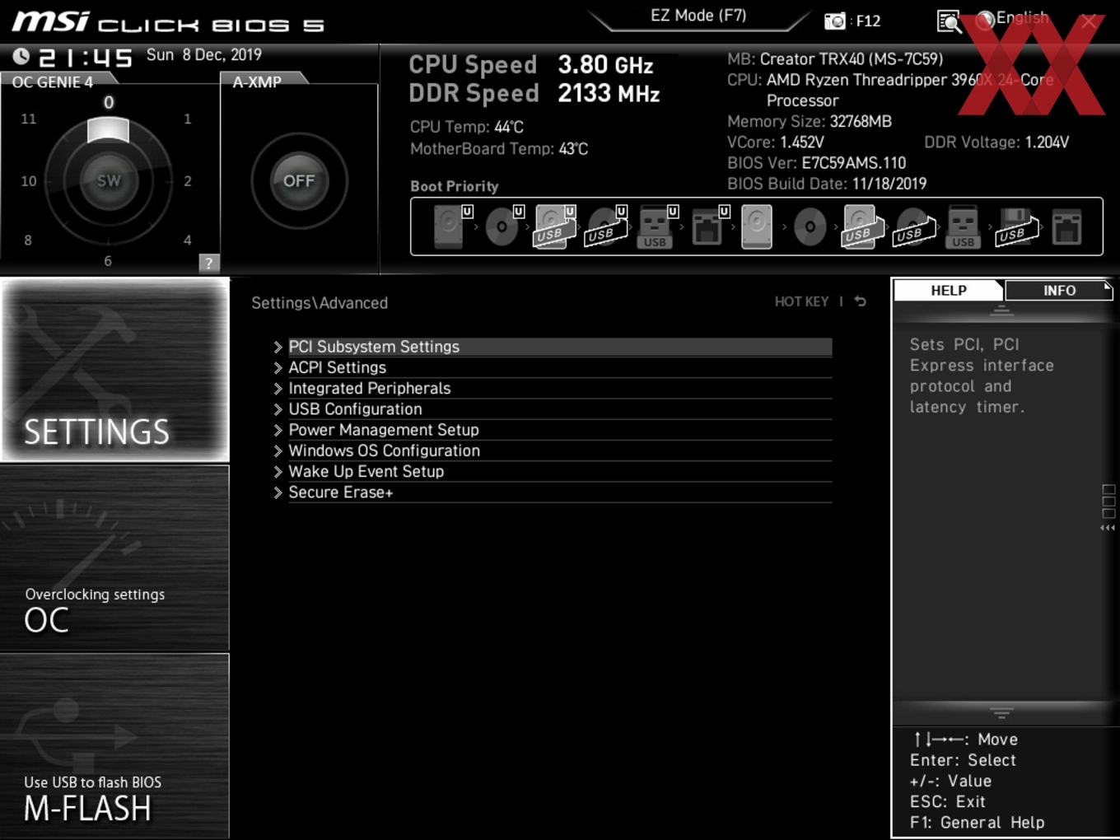Click the date Sun 8 Dec, 2019
The width and height of the screenshot is (1120, 840).
(204, 54)
